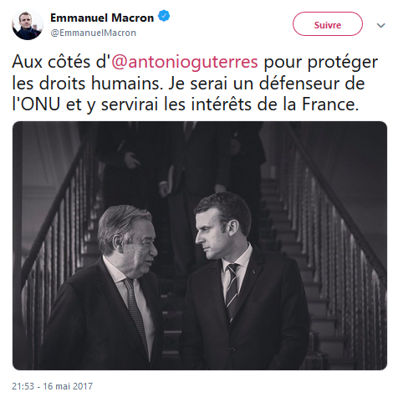Click the date 16 mai 2017
Screen dimensions: 398x397
point(68,386)
